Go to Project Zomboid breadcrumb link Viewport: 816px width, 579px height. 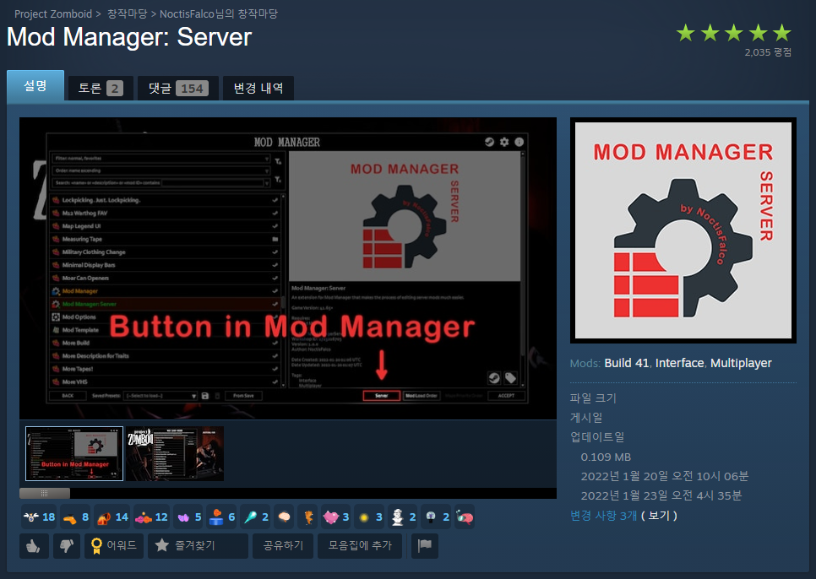tap(53, 14)
